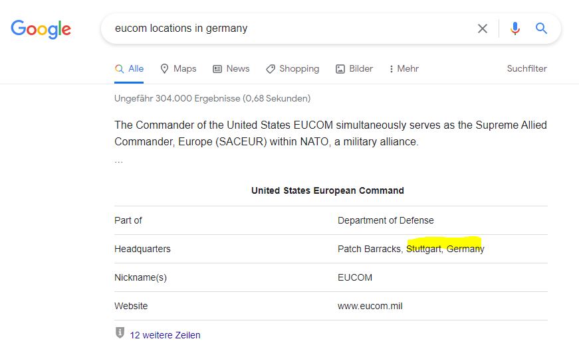Start voice search with microphone icon
The image size is (579, 349).
515,29
